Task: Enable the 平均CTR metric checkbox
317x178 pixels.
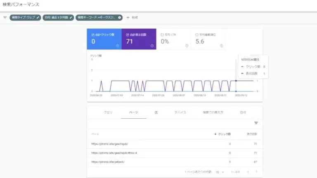Action: click(162, 35)
